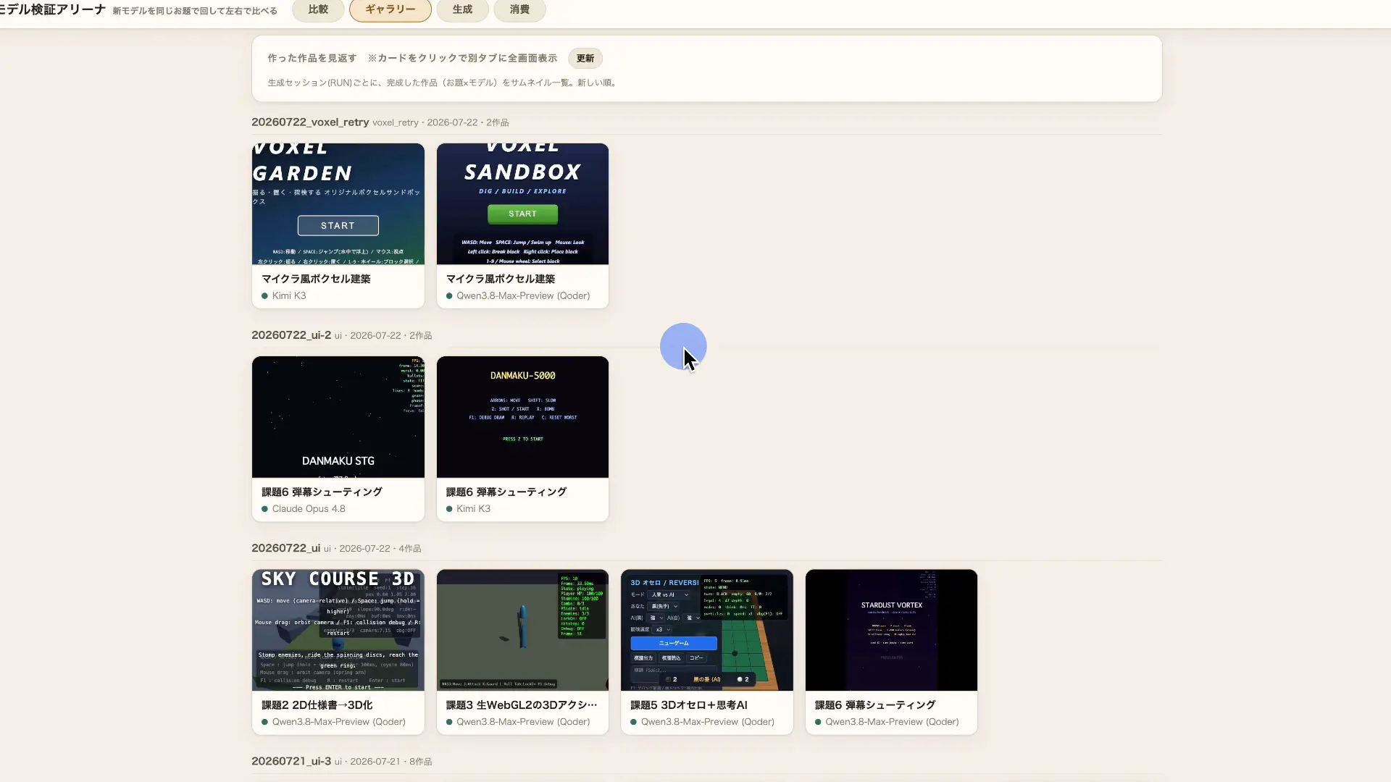
Task: Go to the 消費 tab
Action: click(x=519, y=9)
